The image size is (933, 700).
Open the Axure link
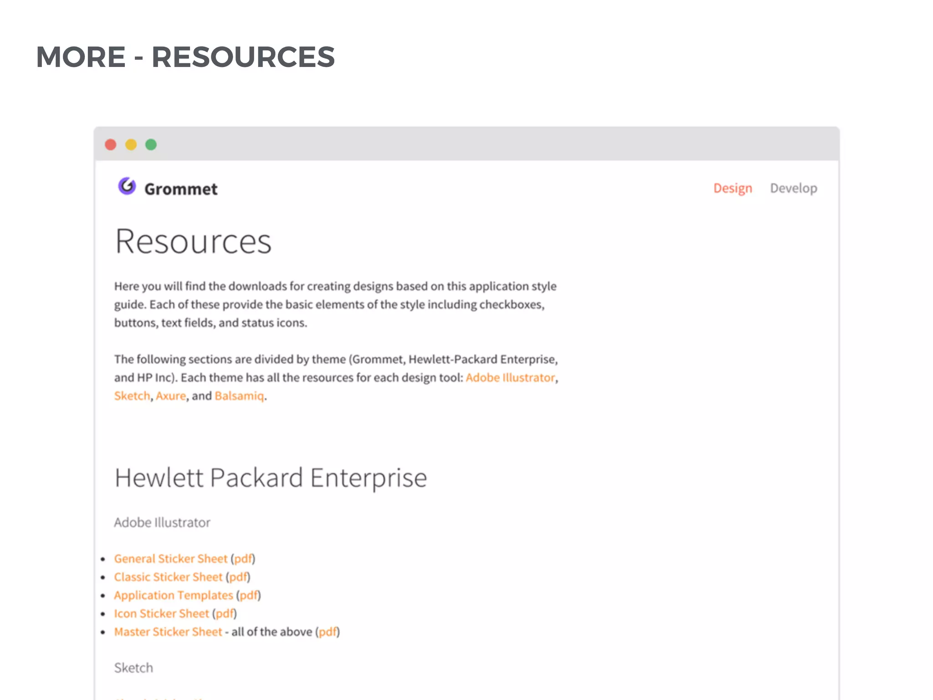pyautogui.click(x=171, y=396)
